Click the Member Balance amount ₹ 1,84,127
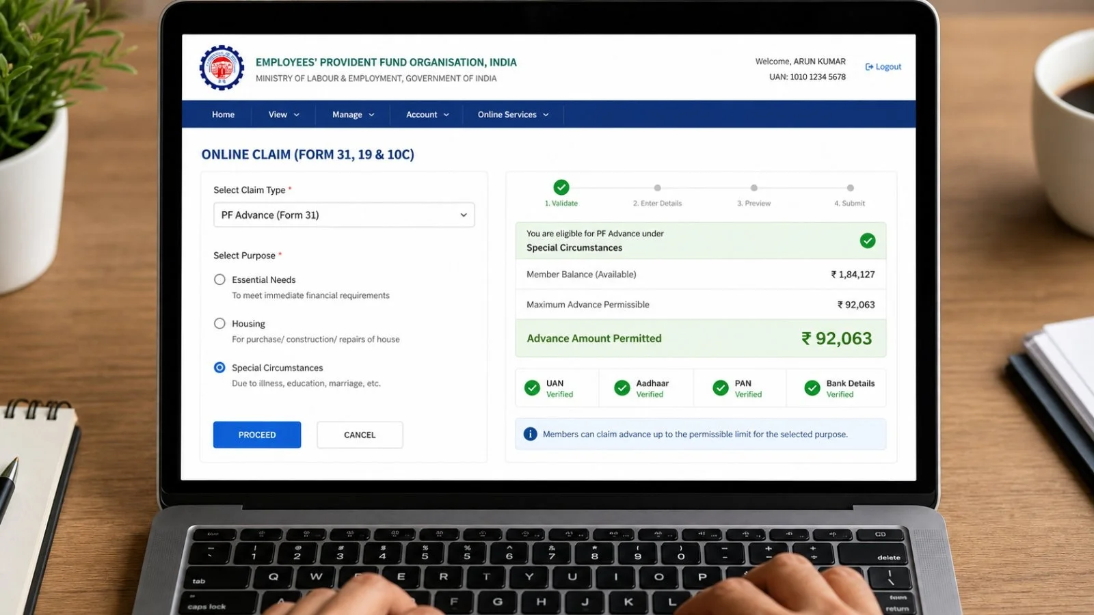 click(853, 275)
